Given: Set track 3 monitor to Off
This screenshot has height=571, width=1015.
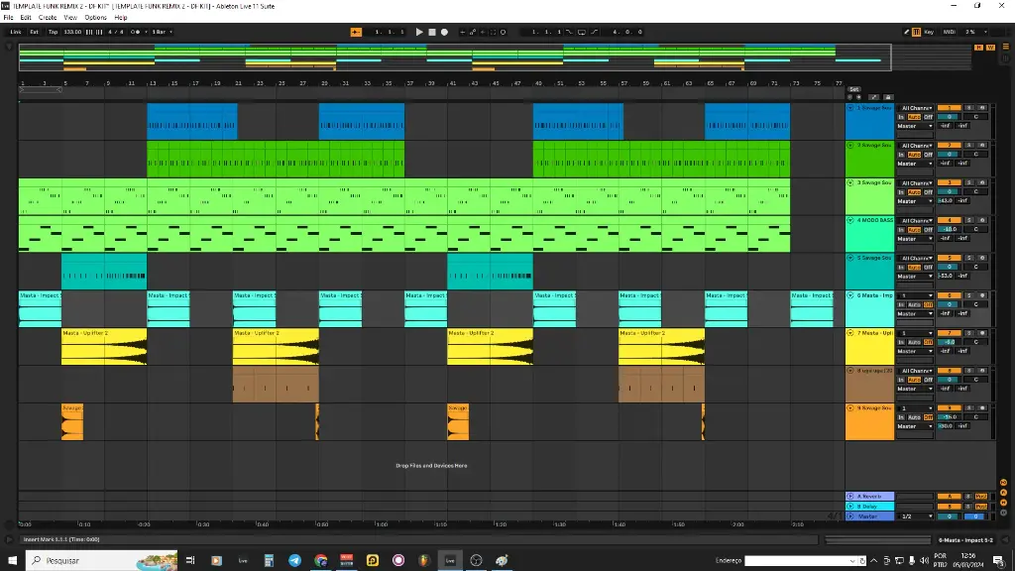Looking at the screenshot, I should [928, 192].
